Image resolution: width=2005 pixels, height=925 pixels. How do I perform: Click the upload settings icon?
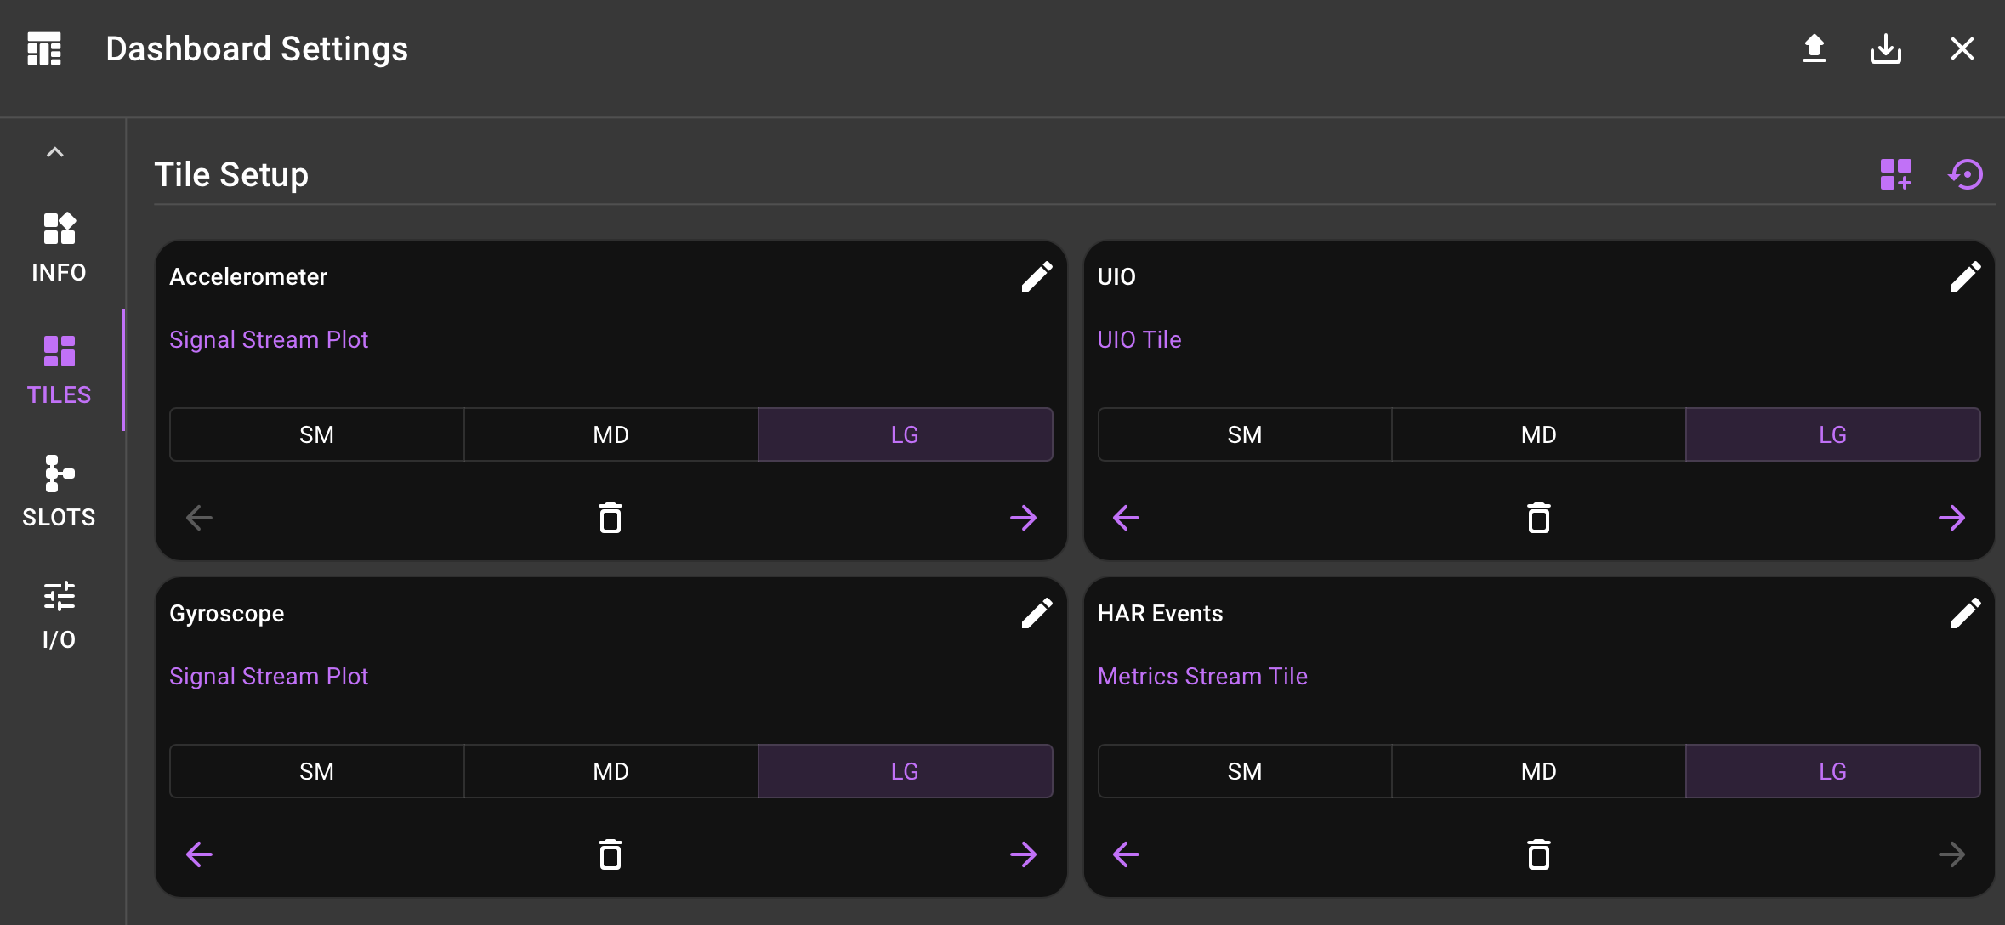(x=1814, y=48)
